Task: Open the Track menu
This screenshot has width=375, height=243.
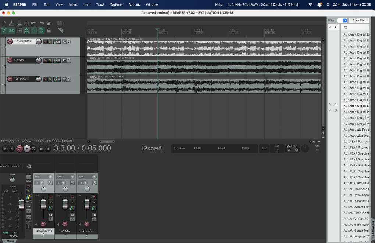Action: pos(100,4)
